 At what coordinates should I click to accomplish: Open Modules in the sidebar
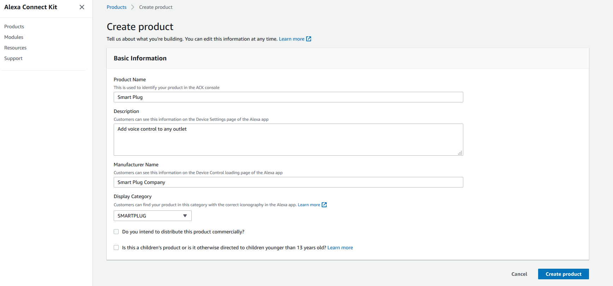click(14, 37)
